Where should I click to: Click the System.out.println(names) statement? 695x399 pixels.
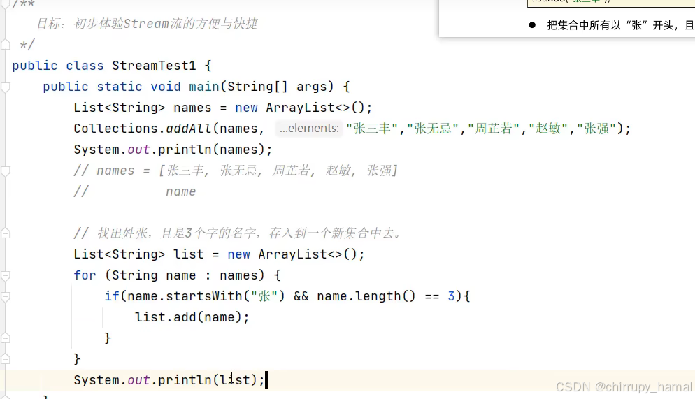173,150
